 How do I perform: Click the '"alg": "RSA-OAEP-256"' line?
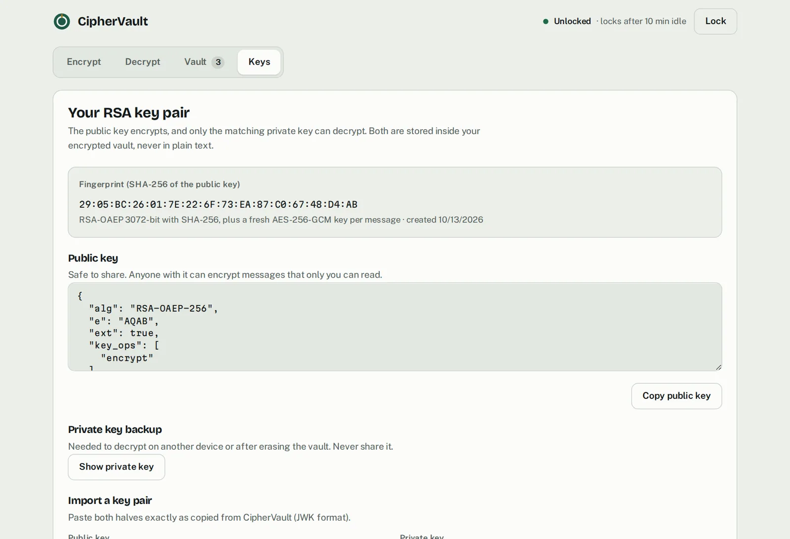tap(154, 309)
